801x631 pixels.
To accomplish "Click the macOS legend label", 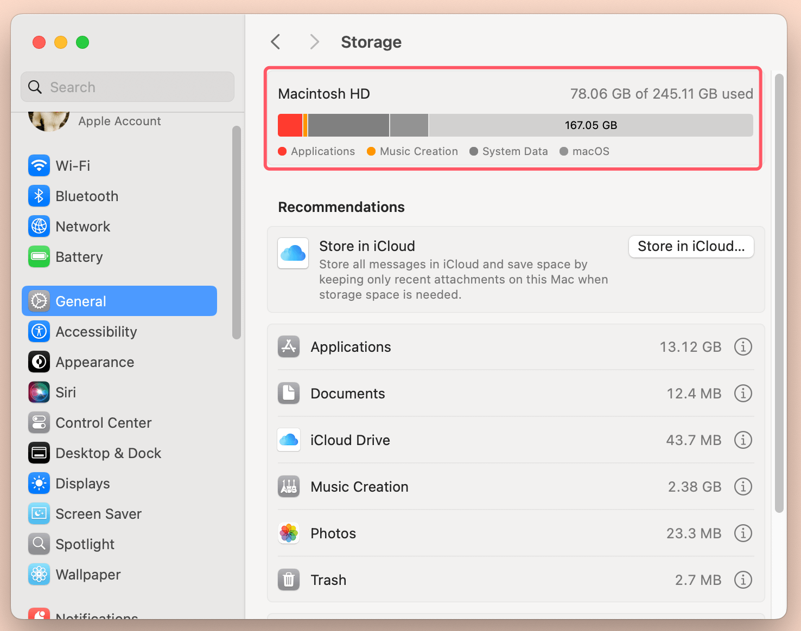I will point(591,151).
